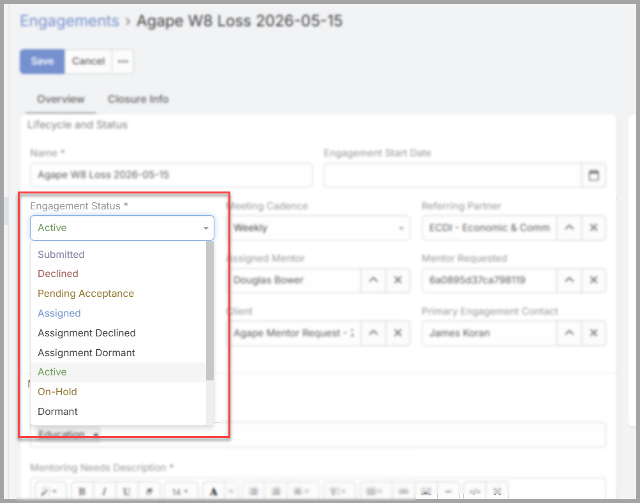Viewport: 640px width, 503px height.
Task: Clear Douglas Bower from Assigned Mentor
Action: 398,280
